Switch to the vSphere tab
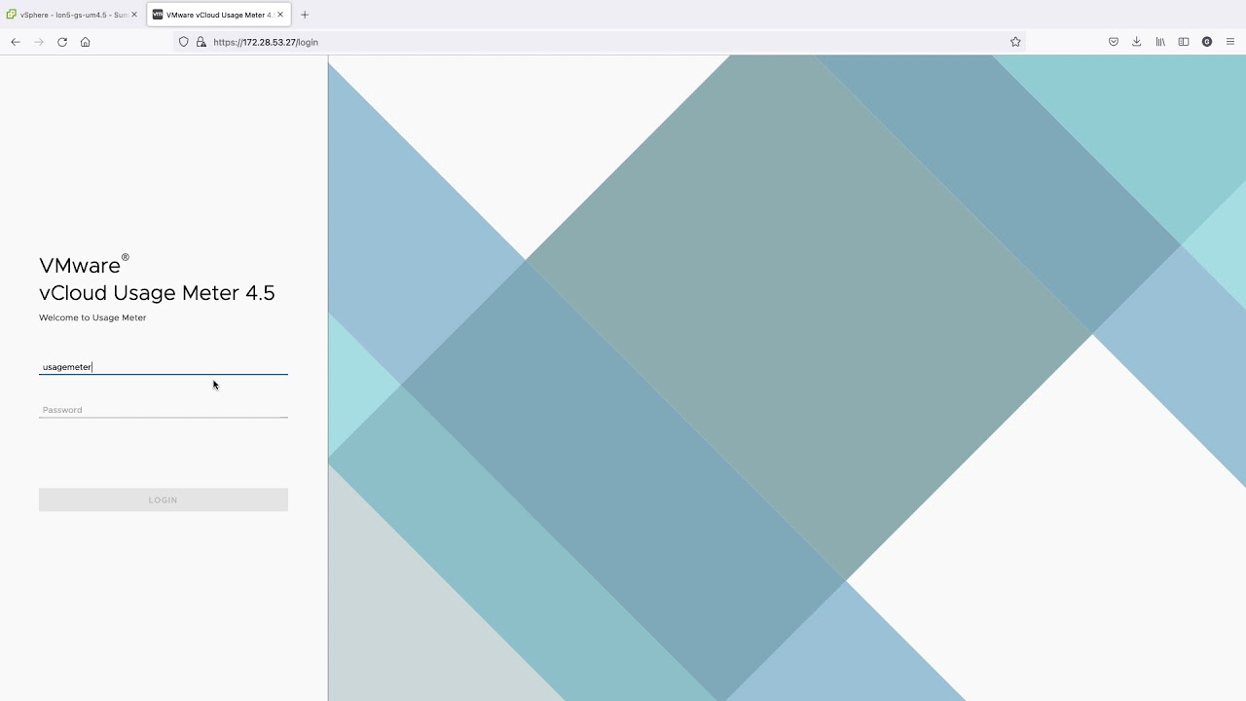 73,15
